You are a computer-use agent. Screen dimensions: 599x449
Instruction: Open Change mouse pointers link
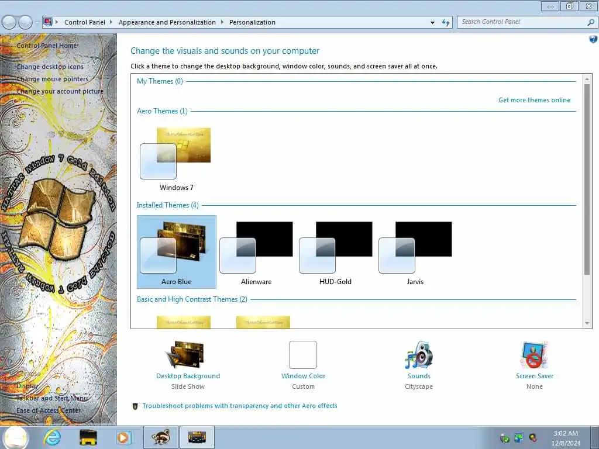(52, 79)
